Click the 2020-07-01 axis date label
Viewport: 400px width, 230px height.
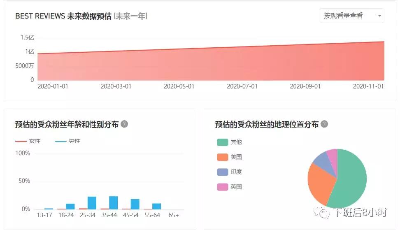point(242,86)
